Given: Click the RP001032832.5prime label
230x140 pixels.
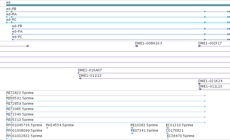Looking at the screenshot, I should 24,136.
